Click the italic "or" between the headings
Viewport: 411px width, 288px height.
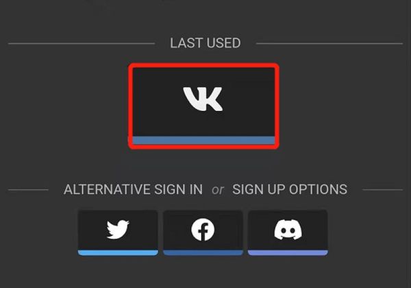point(218,190)
